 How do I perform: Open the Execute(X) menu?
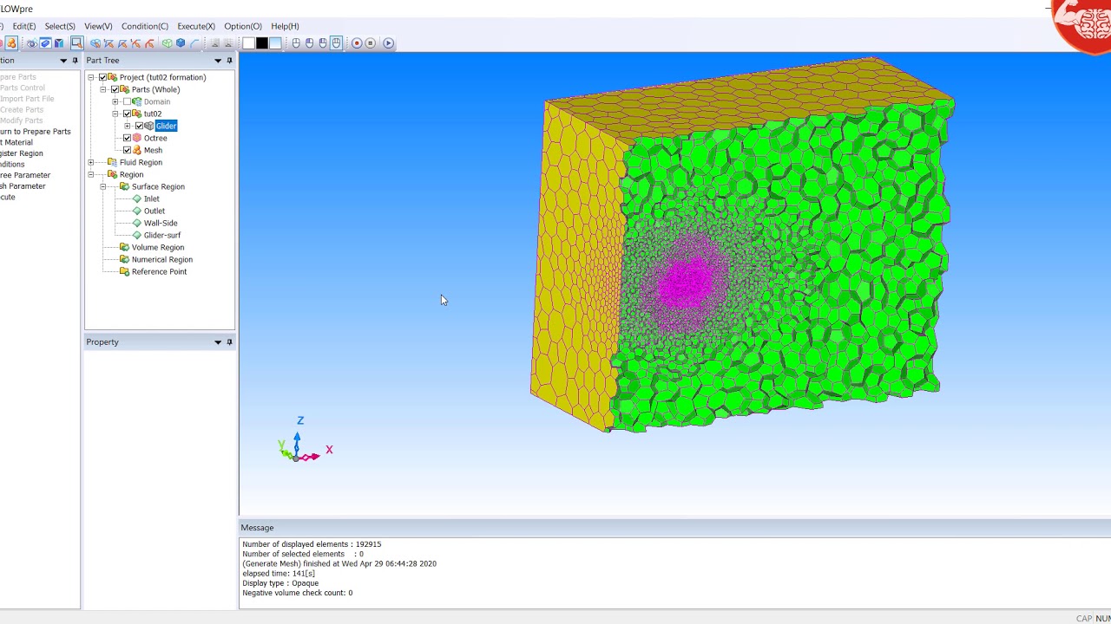pos(196,26)
